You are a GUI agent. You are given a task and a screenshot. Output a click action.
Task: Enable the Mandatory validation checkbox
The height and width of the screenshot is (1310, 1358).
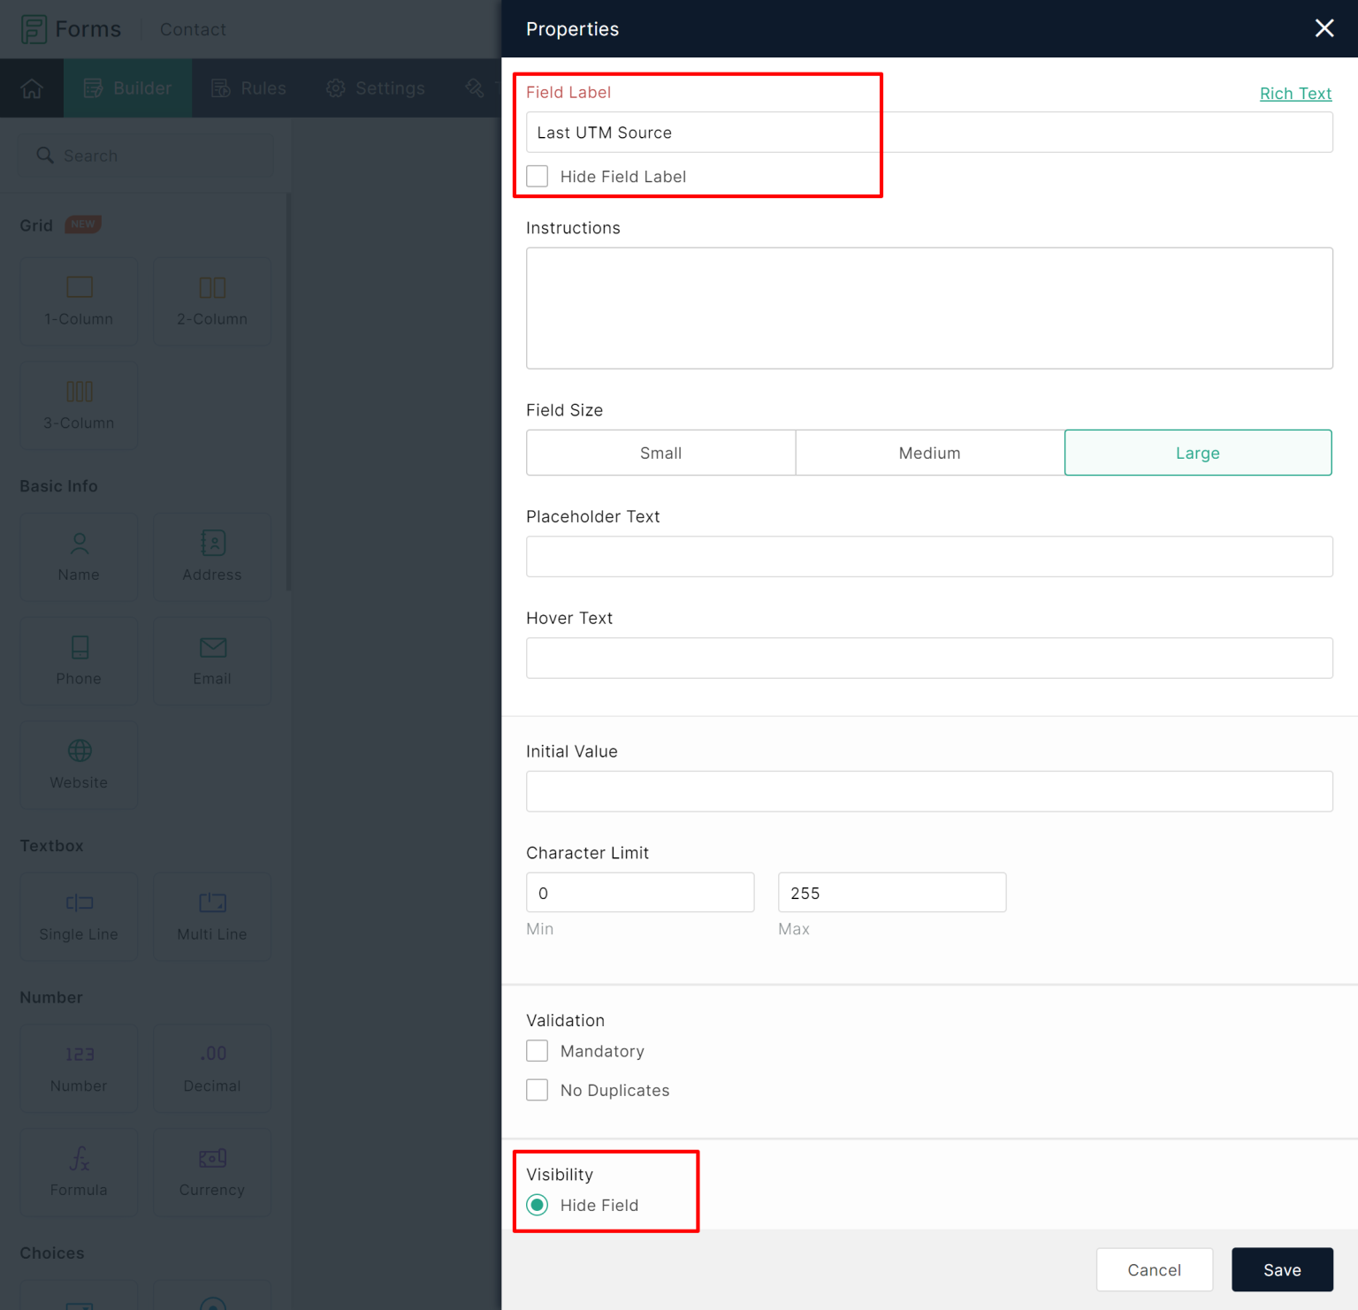[538, 1051]
